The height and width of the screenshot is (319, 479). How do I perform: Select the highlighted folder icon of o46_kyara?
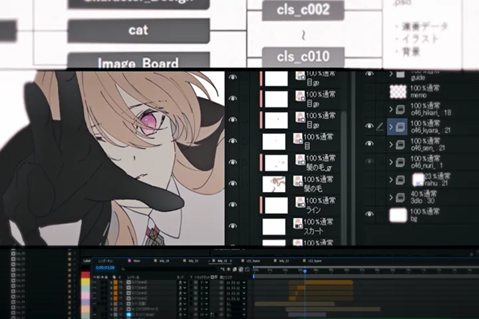[400, 127]
